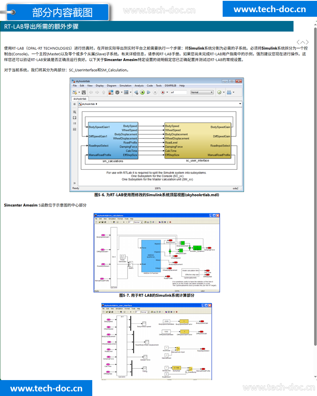Select the Zoom tool in skyhookrtlab palette
The image size is (317, 396).
pos(75,112)
